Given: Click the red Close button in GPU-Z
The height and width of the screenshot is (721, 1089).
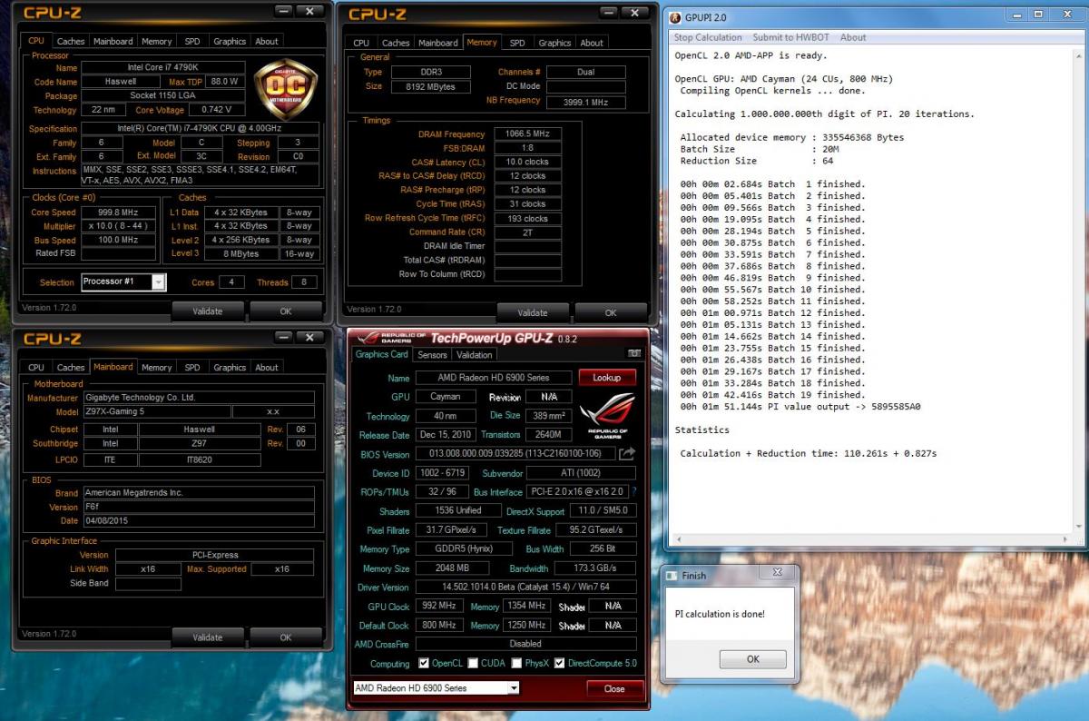Looking at the screenshot, I should [614, 688].
